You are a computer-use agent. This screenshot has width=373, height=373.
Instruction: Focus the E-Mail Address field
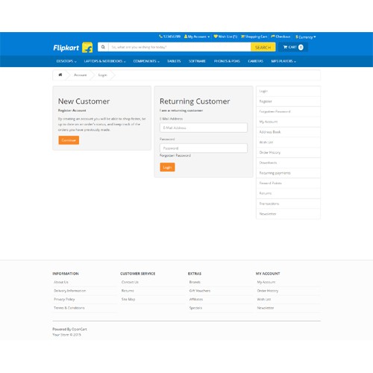(x=204, y=128)
